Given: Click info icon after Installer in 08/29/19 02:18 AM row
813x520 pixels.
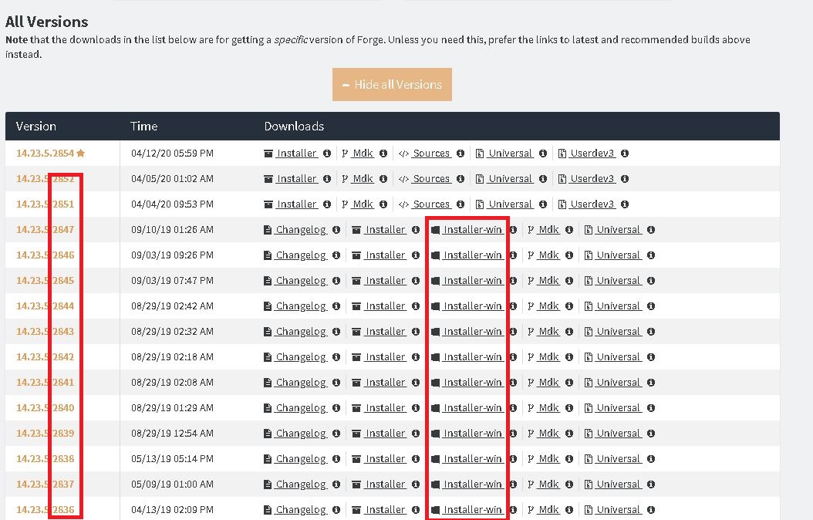Looking at the screenshot, I should tap(416, 356).
